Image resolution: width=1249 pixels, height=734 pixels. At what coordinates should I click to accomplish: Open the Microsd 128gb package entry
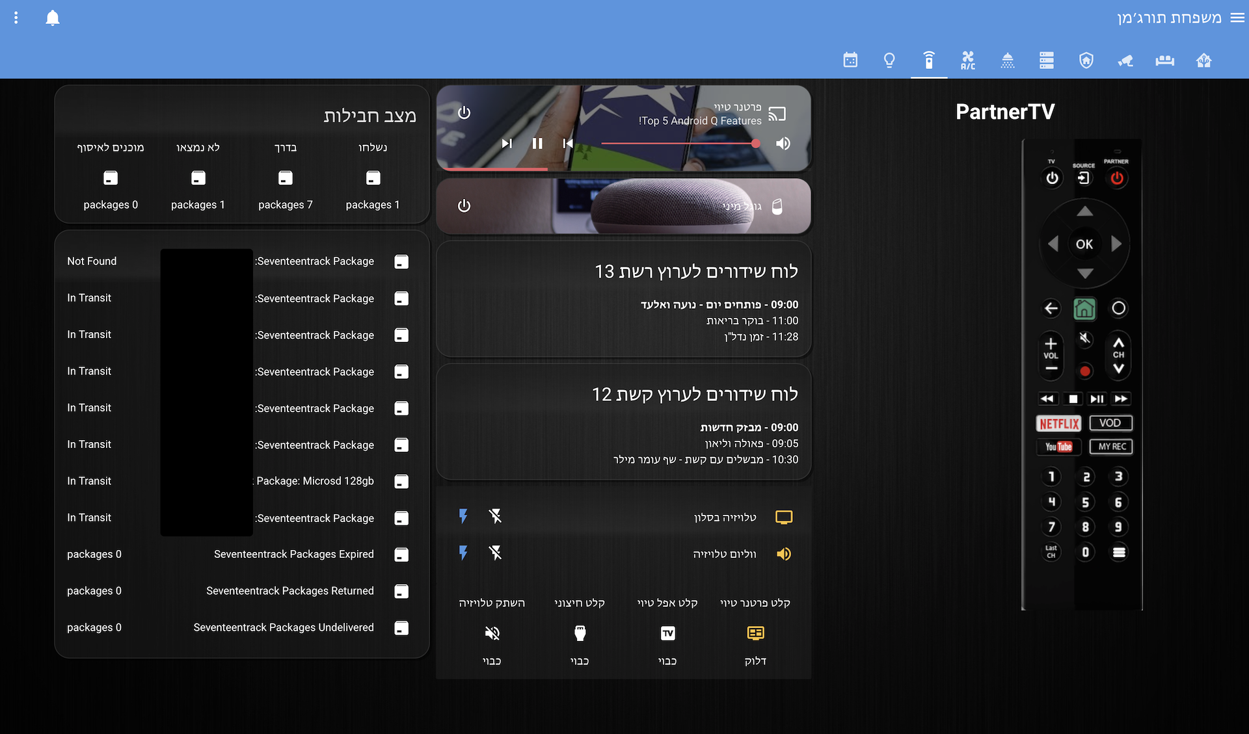point(315,481)
